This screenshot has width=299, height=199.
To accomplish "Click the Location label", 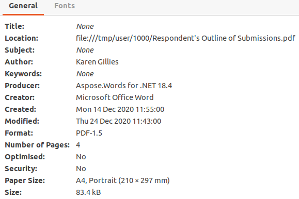I will [x=22, y=38].
